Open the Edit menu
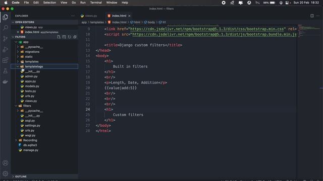 point(36,3)
